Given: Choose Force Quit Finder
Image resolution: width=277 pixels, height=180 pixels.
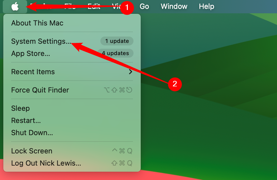Looking at the screenshot, I should click(x=72, y=90).
